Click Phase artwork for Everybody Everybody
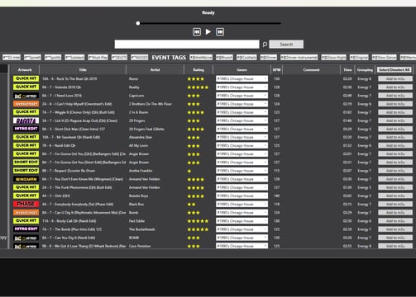416x297 pixels. (x=26, y=204)
